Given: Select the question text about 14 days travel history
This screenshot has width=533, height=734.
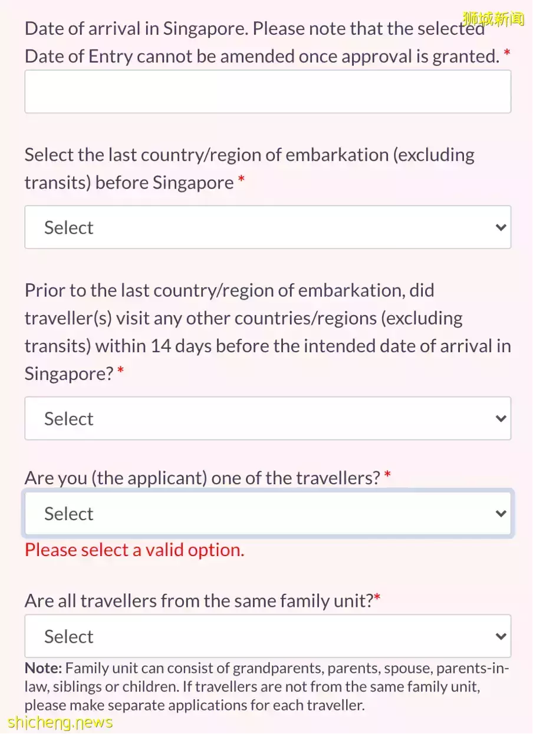Looking at the screenshot, I should coord(265,332).
